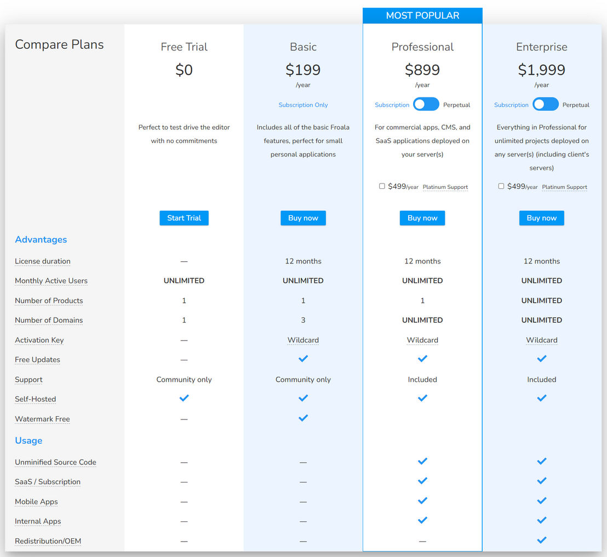Image resolution: width=607 pixels, height=557 pixels.
Task: Click the $899 Professional price
Action: pos(422,70)
